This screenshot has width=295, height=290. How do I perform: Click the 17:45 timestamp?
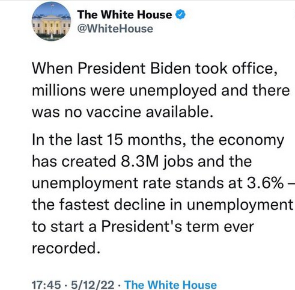click(46, 285)
